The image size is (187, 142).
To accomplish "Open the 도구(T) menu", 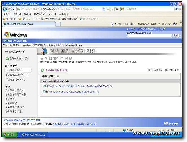I will tap(52, 14).
